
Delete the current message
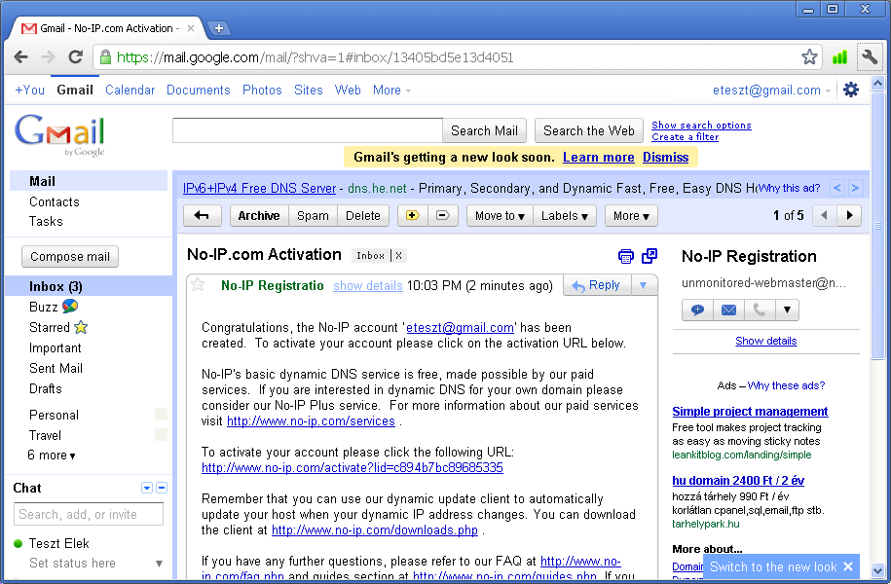click(x=363, y=216)
